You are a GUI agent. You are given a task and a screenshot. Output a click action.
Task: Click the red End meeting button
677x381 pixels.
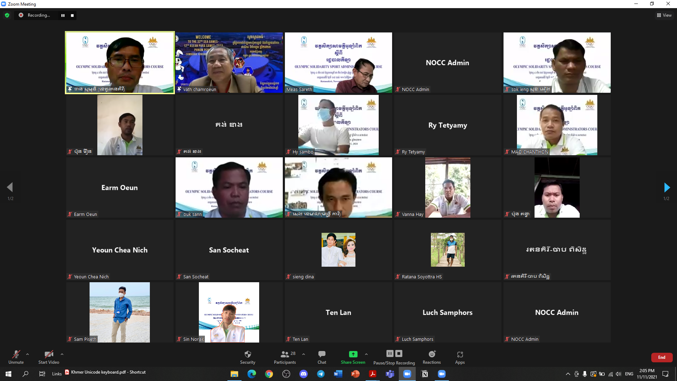[x=661, y=357]
